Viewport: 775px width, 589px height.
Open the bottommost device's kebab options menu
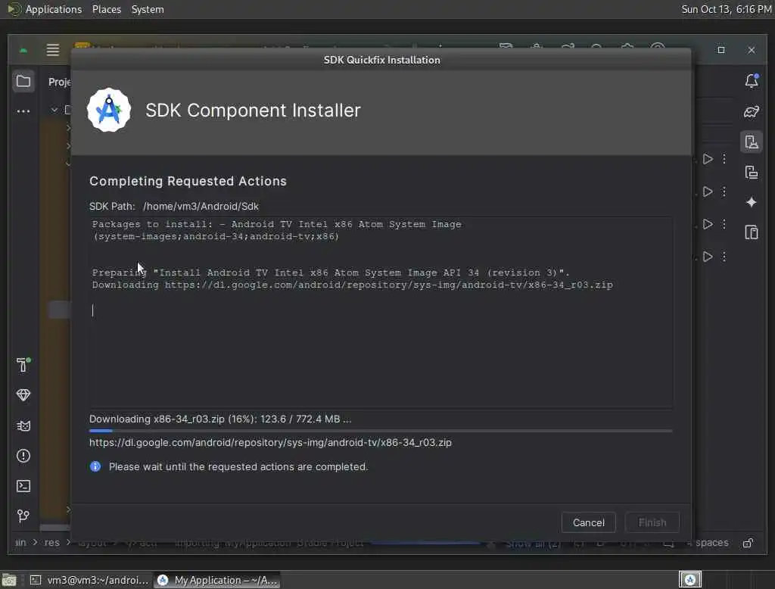724,257
